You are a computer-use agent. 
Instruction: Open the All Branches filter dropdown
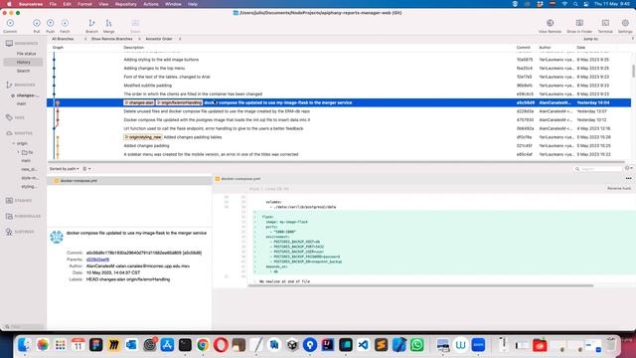[x=69, y=39]
